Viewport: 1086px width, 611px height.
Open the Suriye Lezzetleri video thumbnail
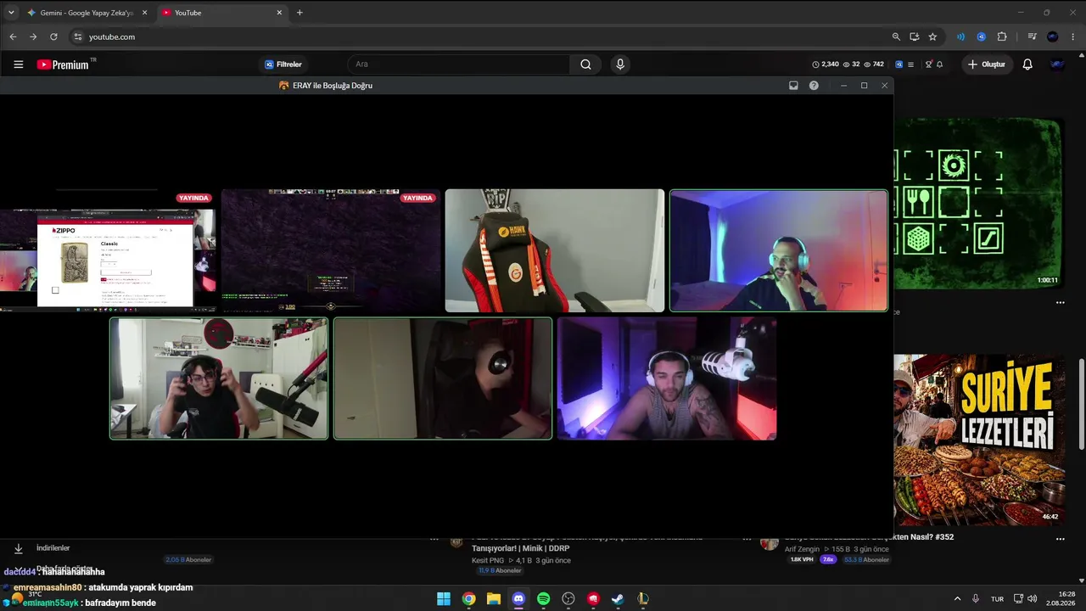pos(979,440)
